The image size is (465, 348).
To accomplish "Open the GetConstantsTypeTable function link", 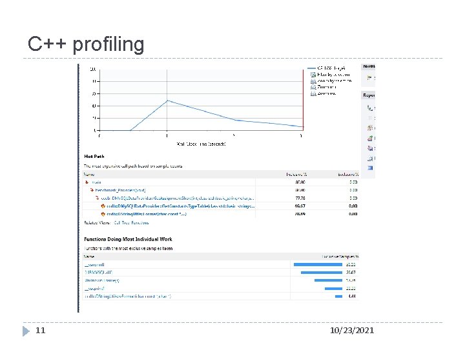I will tap(180, 206).
